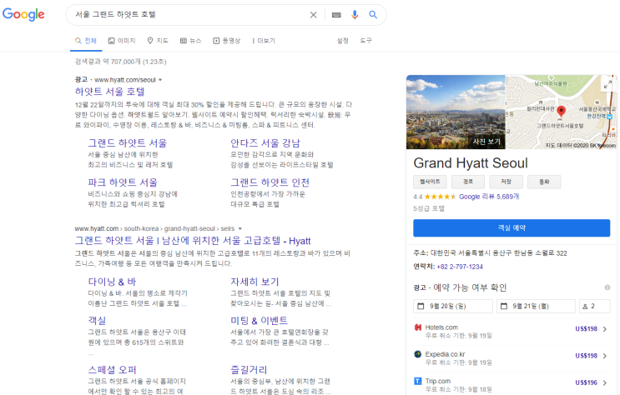620x395 pixels.
Task: Click the 저장 (Save) button
Action: pyautogui.click(x=507, y=182)
